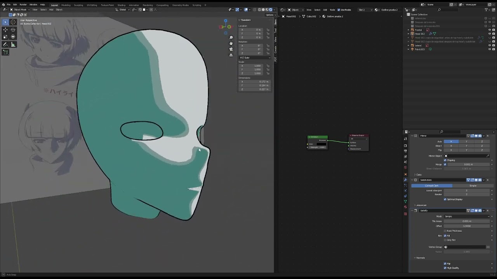497x279 pixels.
Task: Select the Add Cube tool
Action: tap(5, 52)
